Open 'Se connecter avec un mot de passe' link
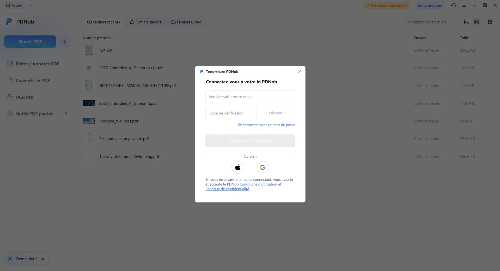The image size is (500, 271). pyautogui.click(x=266, y=125)
